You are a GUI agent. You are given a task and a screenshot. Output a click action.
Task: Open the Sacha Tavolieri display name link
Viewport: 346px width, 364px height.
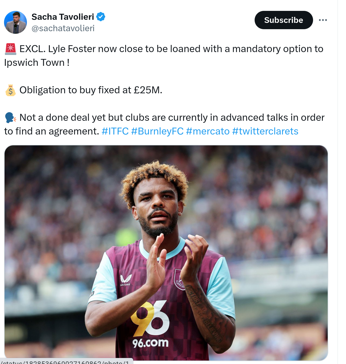click(x=63, y=17)
